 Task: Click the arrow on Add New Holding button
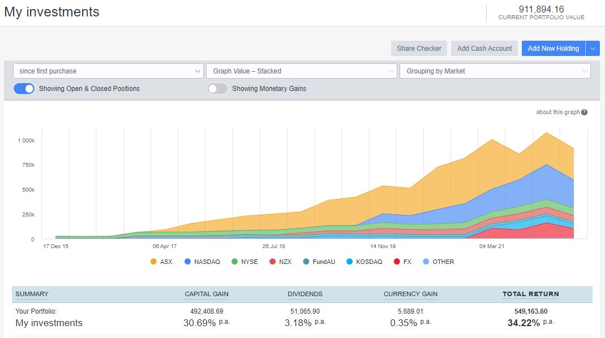tap(593, 48)
